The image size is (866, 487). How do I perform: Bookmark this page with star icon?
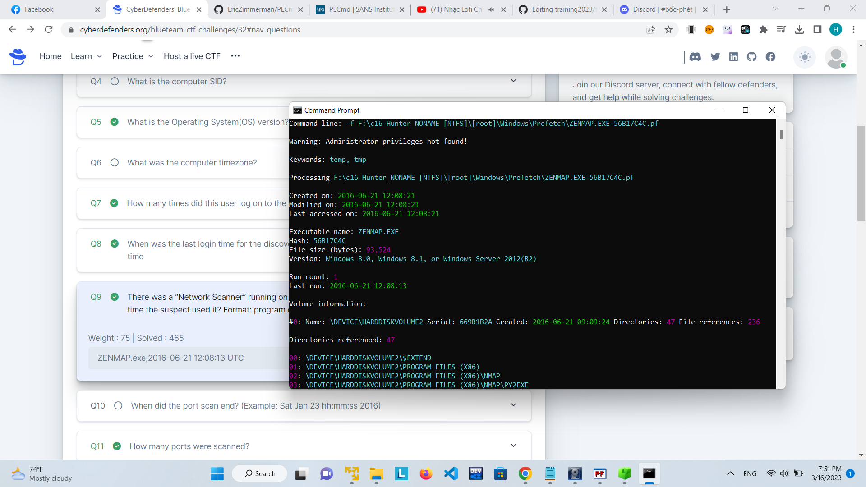(x=668, y=30)
